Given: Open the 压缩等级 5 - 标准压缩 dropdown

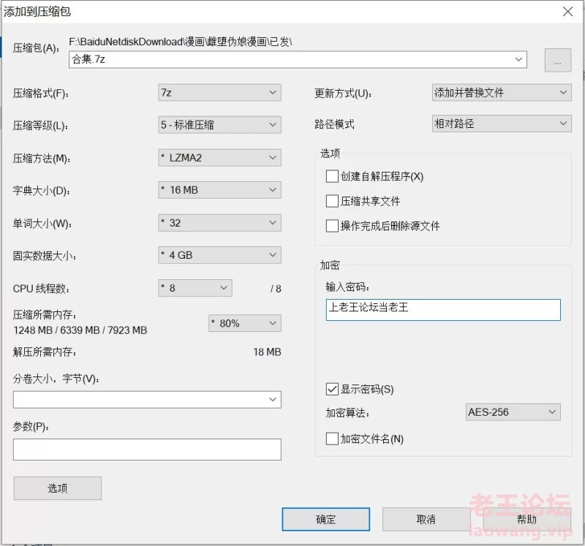Looking at the screenshot, I should click(219, 124).
